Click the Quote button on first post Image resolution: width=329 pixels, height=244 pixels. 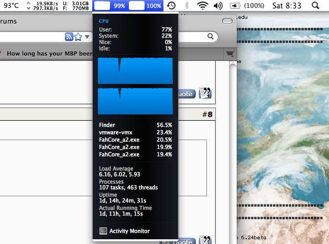pyautogui.click(x=187, y=94)
